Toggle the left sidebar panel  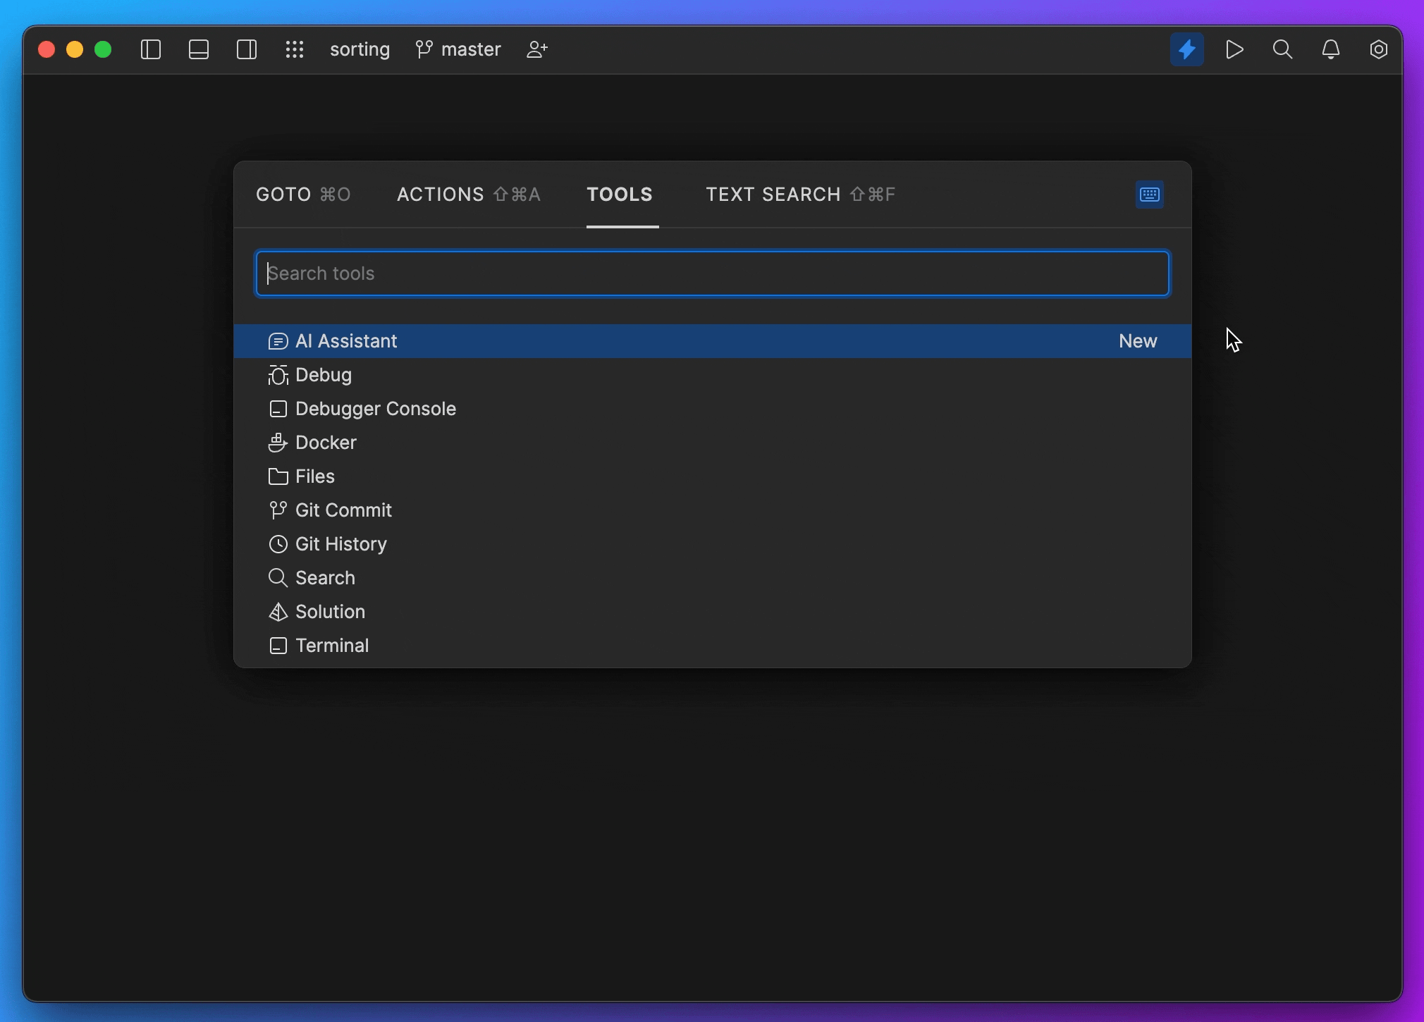152,49
